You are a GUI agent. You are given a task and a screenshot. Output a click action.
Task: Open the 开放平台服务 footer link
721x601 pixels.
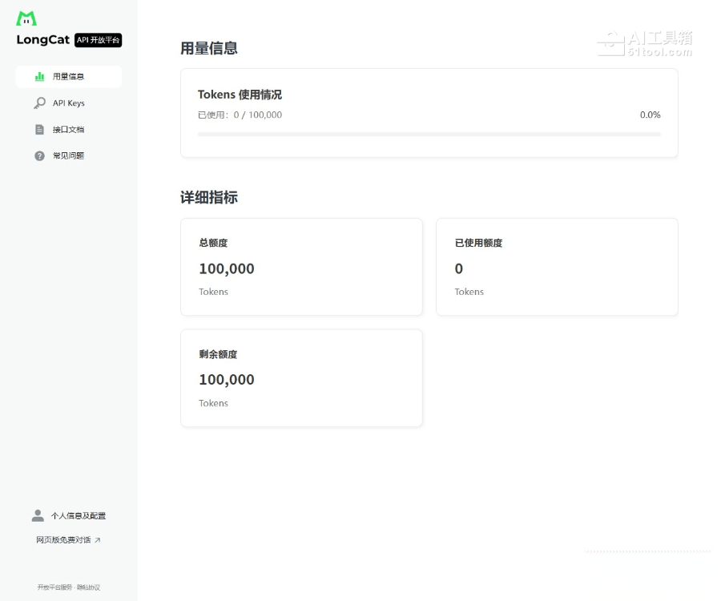pyautogui.click(x=54, y=587)
